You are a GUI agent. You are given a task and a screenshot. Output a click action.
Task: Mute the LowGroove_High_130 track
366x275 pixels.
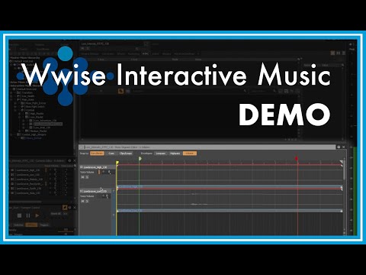[x=82, y=177]
